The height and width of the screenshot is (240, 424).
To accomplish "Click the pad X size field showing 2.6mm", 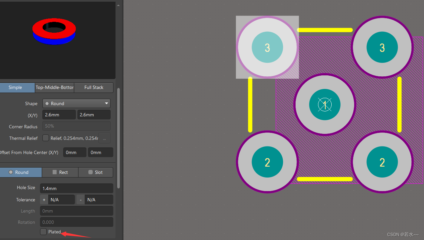I will pos(59,114).
